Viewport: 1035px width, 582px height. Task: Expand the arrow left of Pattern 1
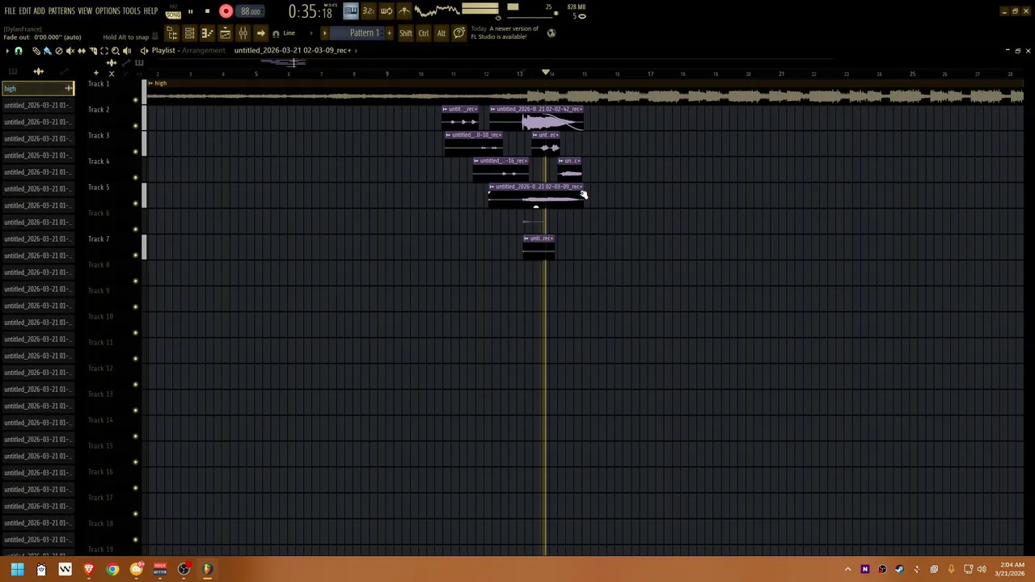(324, 33)
